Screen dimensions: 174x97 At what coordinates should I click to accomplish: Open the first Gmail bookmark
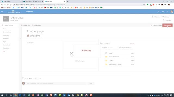(x=3, y=8)
